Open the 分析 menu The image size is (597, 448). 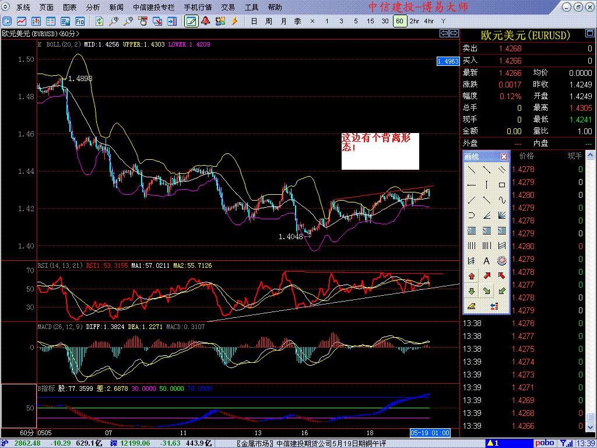pos(93,7)
